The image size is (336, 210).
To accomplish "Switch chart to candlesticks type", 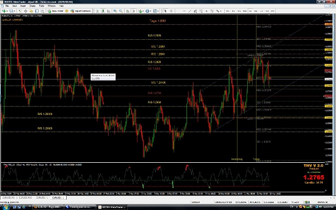I will [103, 11].
